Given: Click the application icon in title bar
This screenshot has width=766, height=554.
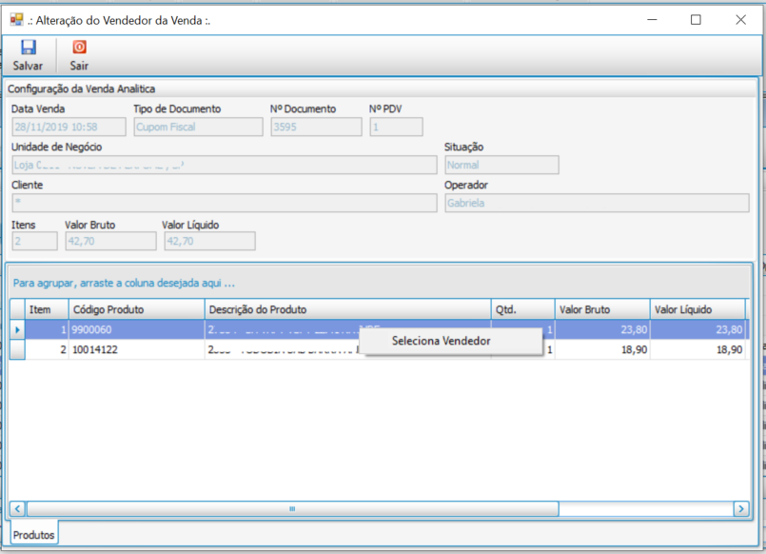Looking at the screenshot, I should pos(16,20).
